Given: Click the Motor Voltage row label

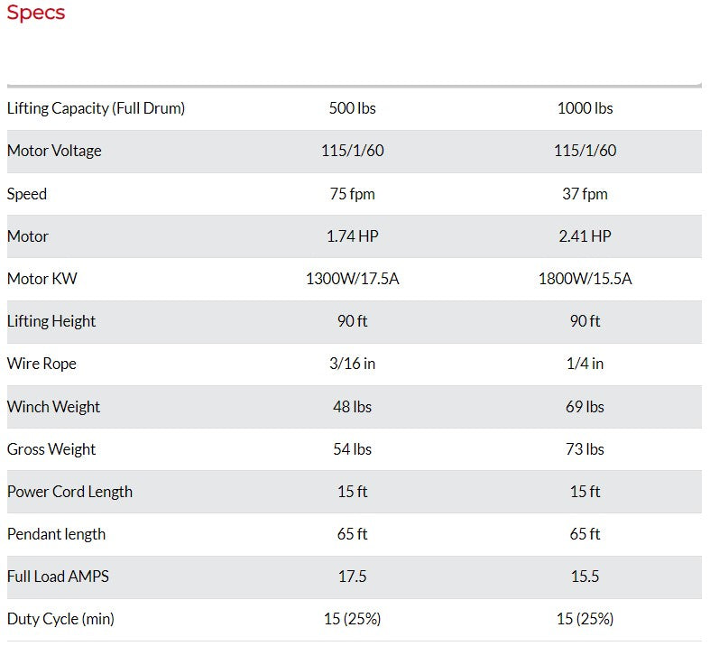Looking at the screenshot, I should tap(54, 151).
